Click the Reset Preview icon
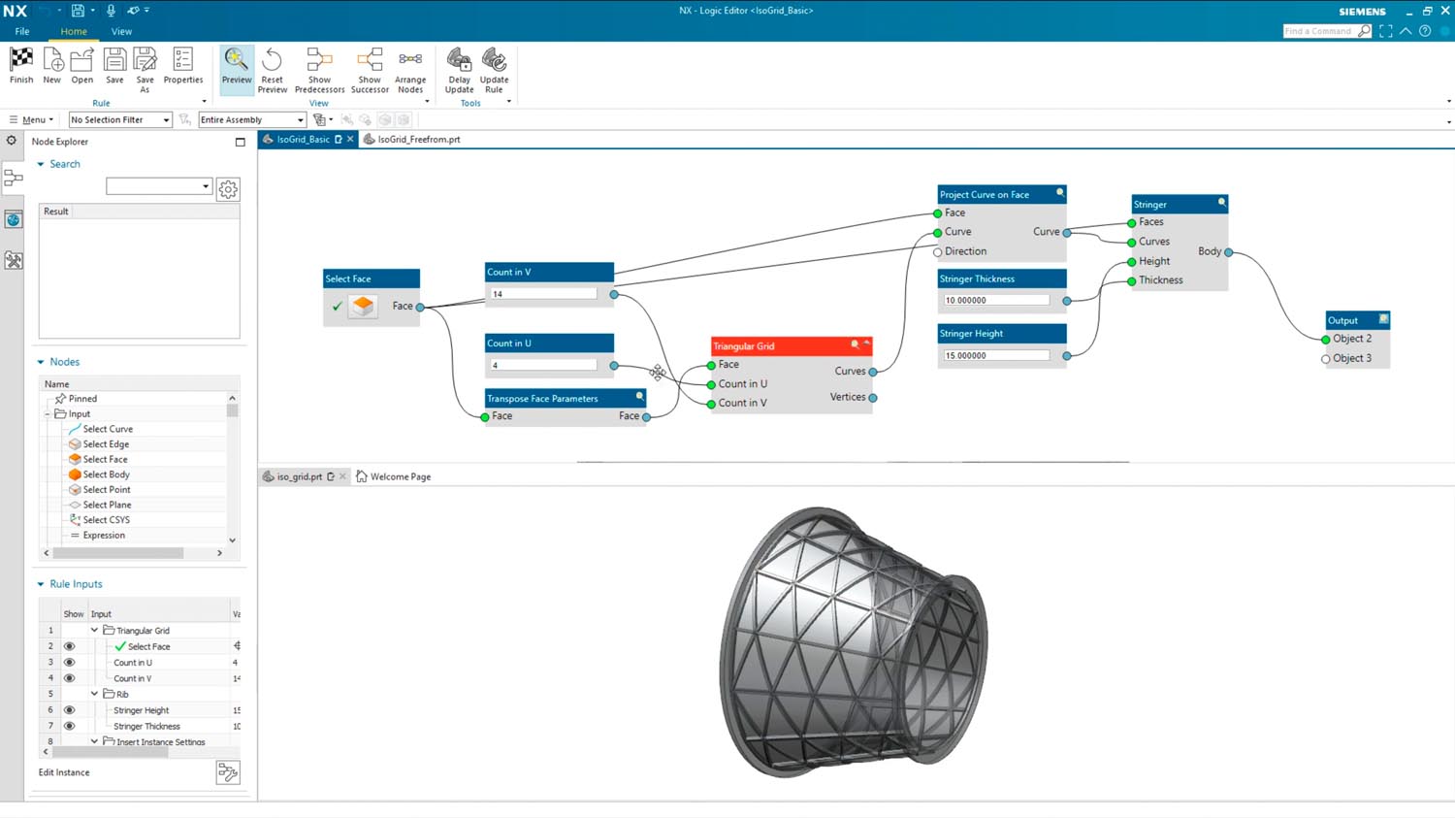Screen dimensions: 1455x818 (272, 60)
